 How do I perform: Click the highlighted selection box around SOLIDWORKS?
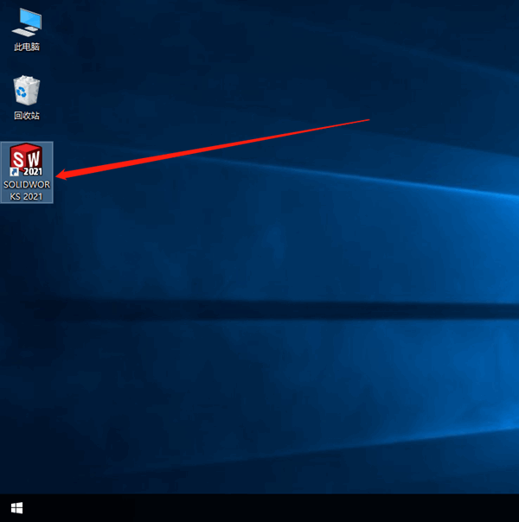48,149
